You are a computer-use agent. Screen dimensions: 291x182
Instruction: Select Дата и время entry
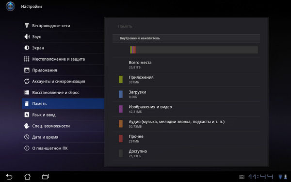click(x=63, y=137)
